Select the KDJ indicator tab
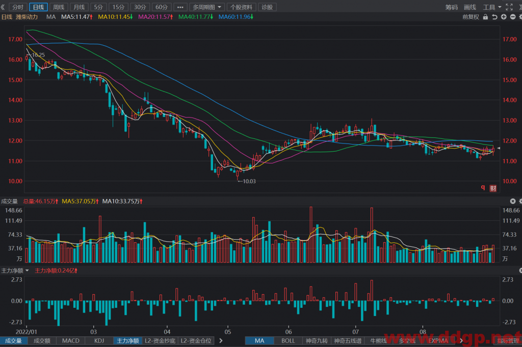Viewport: 522px width, 347px height. point(99,341)
